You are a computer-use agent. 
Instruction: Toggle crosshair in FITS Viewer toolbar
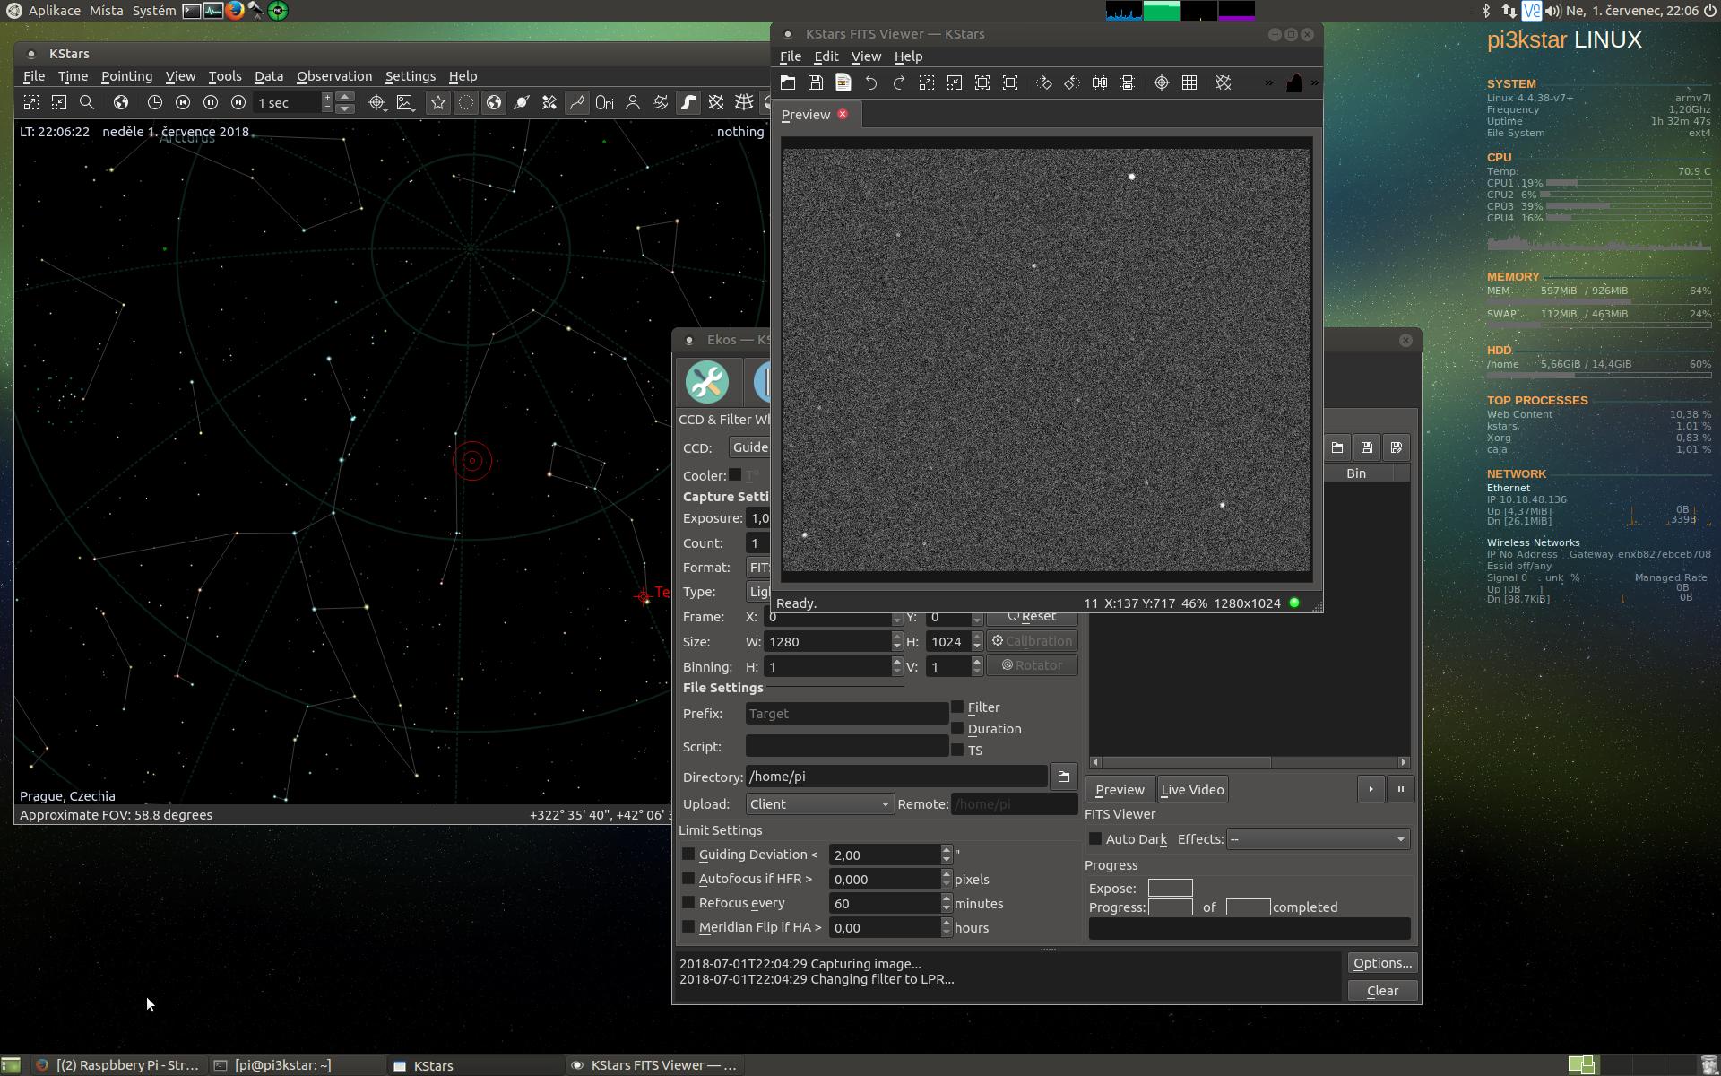(x=1161, y=82)
